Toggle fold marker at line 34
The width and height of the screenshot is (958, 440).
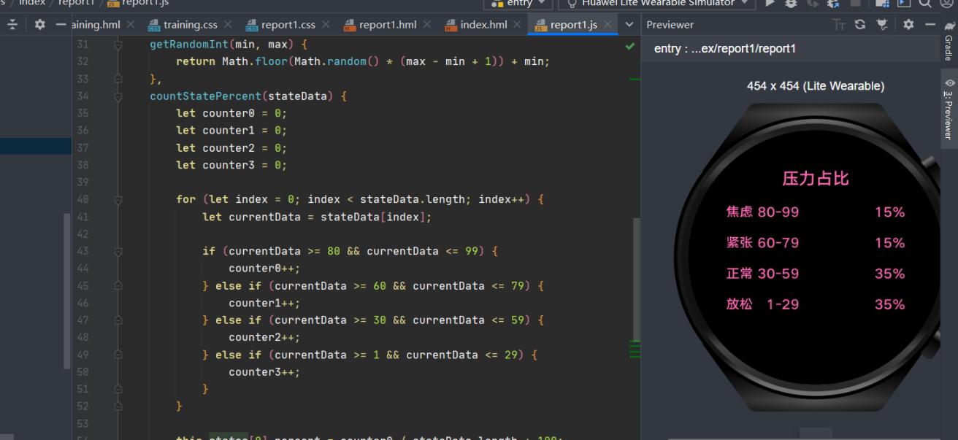pyautogui.click(x=118, y=96)
